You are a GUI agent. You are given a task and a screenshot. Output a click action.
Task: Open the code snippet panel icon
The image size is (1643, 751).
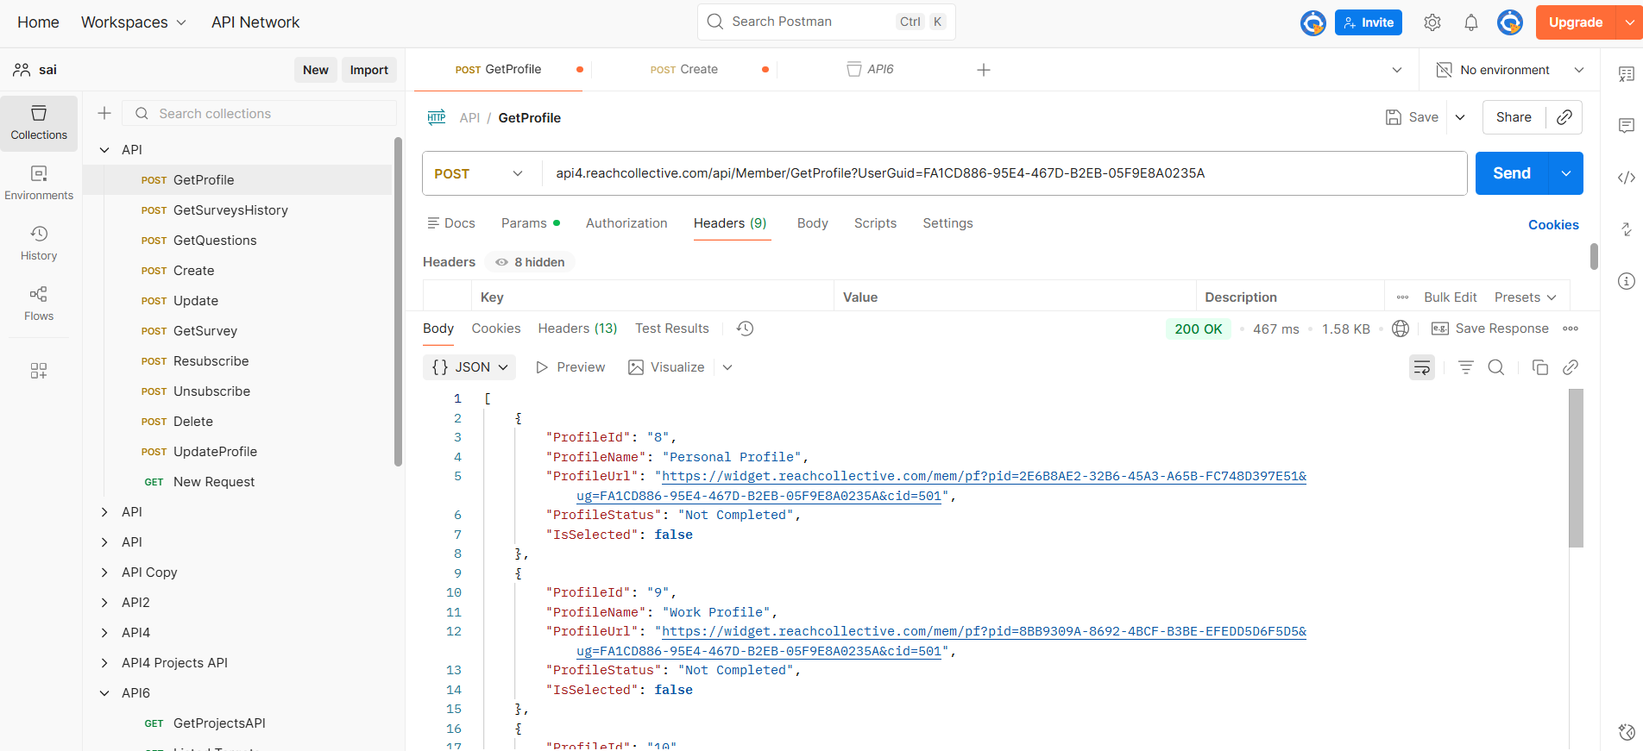pos(1626,178)
